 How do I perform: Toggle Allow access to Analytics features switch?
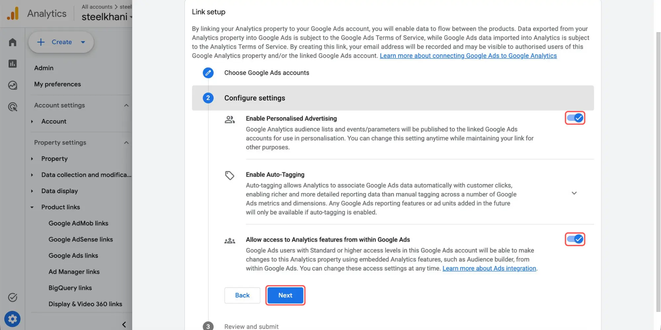pyautogui.click(x=575, y=239)
